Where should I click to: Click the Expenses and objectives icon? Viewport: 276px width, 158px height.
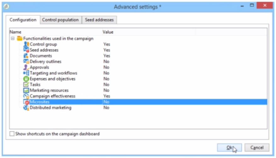click(26, 79)
